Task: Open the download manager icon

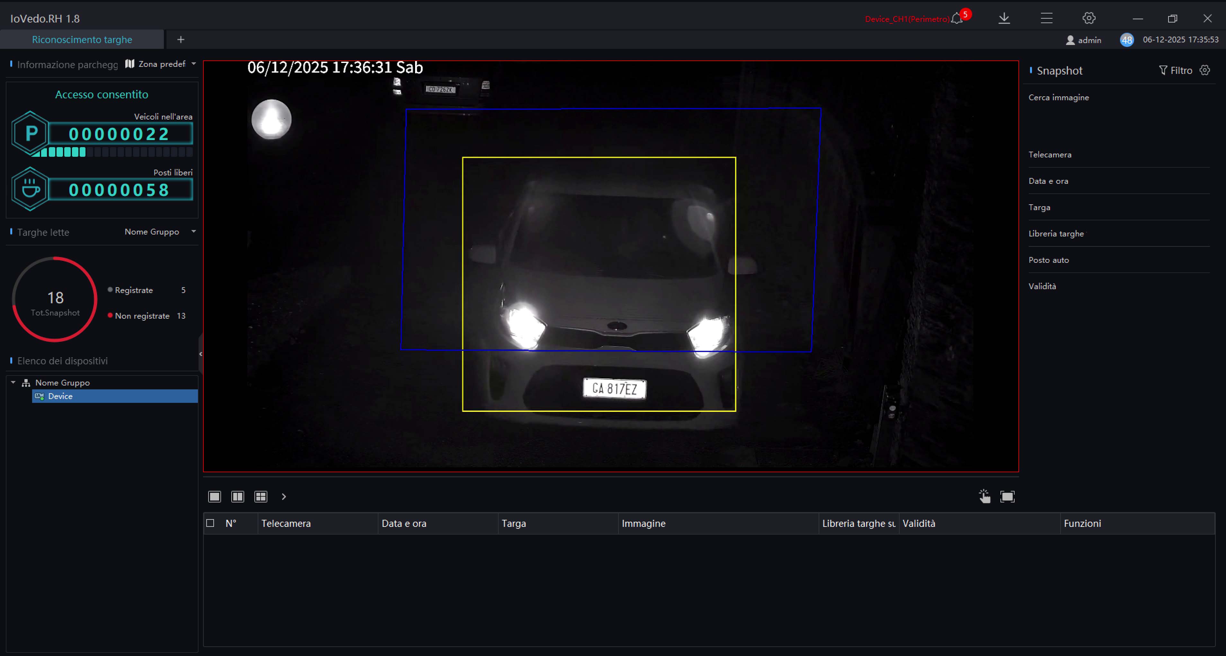Action: (1004, 19)
